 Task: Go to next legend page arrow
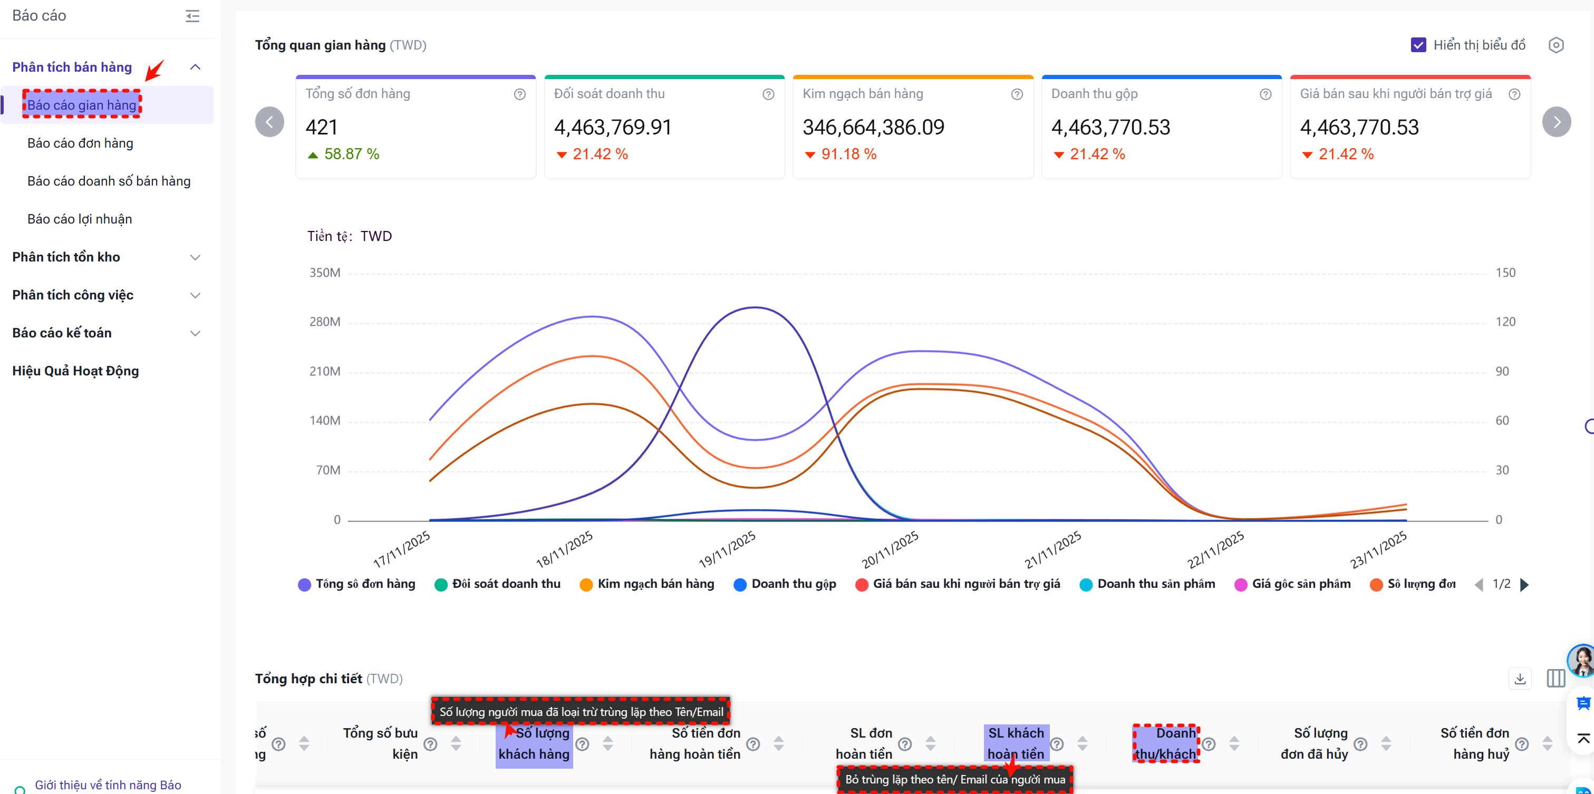1524,585
